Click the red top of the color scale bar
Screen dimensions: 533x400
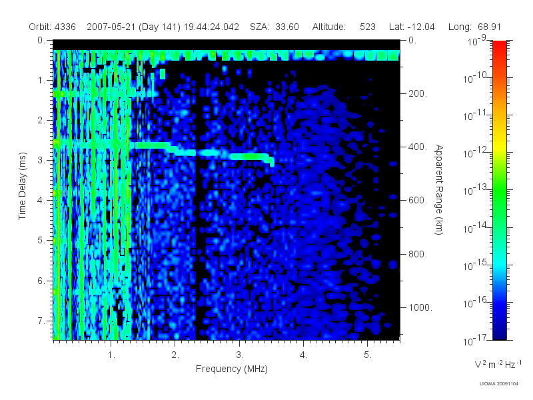[x=499, y=46]
